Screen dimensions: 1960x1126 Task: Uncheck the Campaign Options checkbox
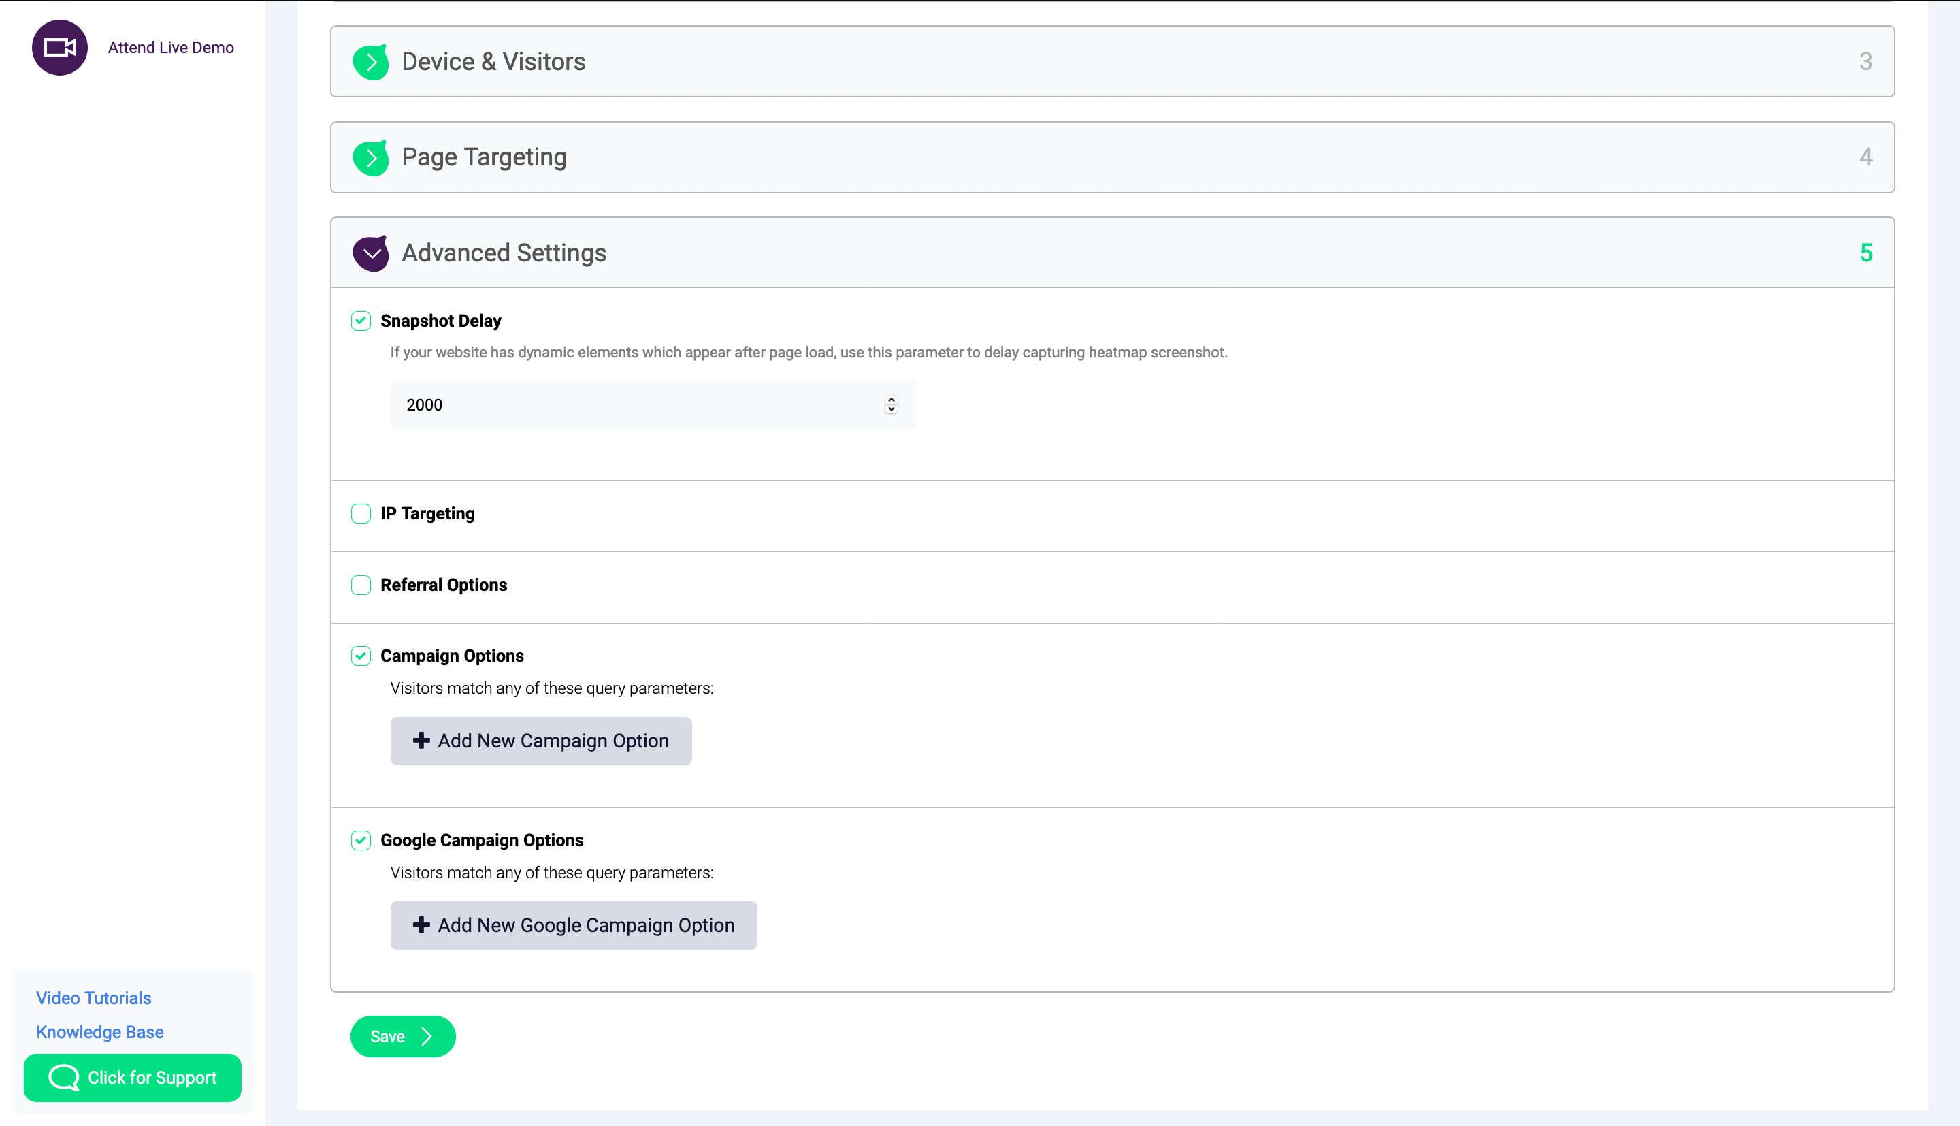pos(361,655)
